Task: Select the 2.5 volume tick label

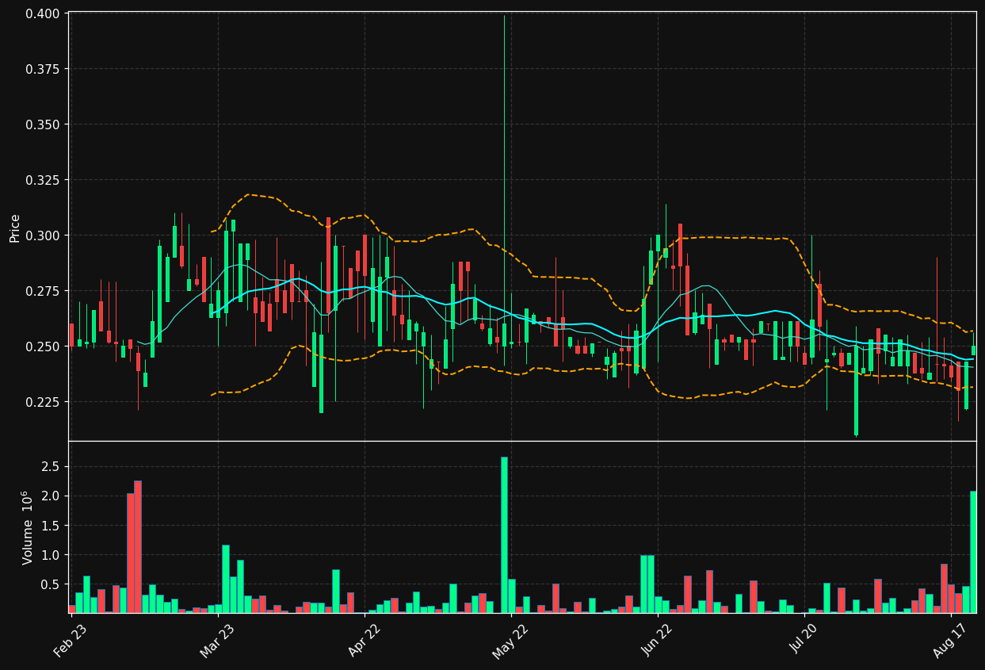Action: pyautogui.click(x=51, y=466)
